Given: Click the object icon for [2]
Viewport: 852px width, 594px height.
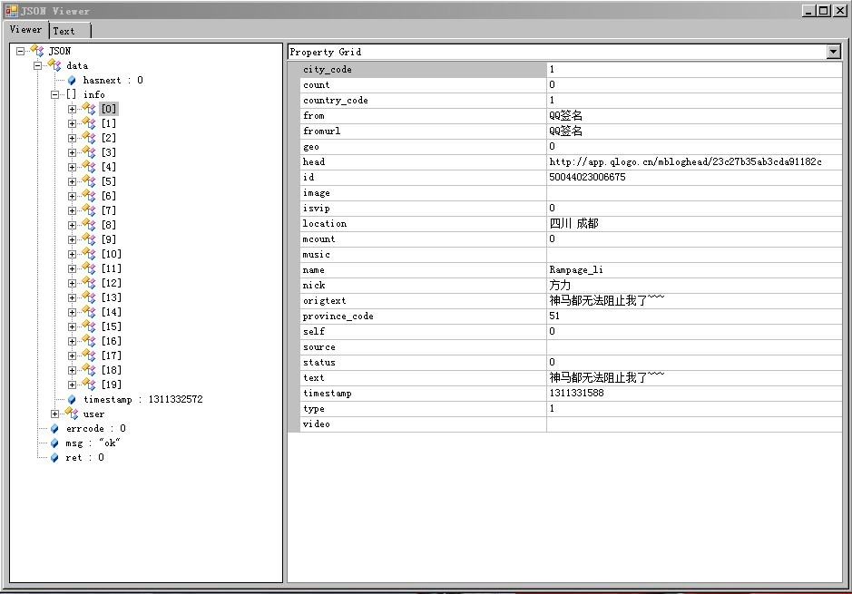Looking at the screenshot, I should [89, 137].
